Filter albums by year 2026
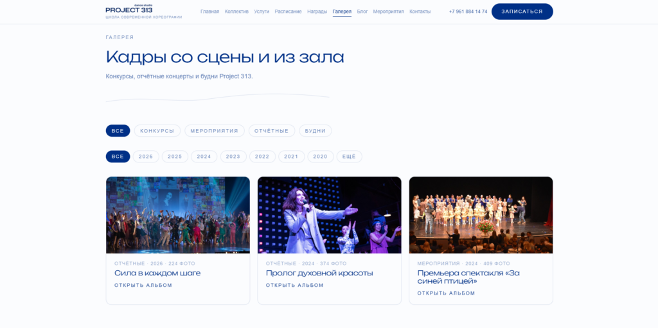Viewport: 658px width, 328px height. click(x=146, y=157)
